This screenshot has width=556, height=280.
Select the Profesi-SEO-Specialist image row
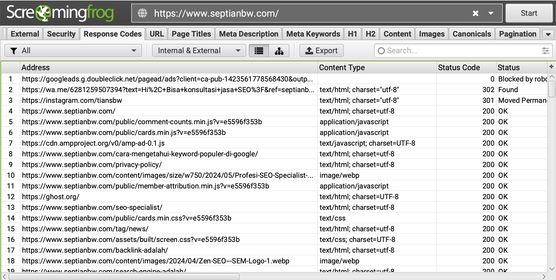[274, 175]
